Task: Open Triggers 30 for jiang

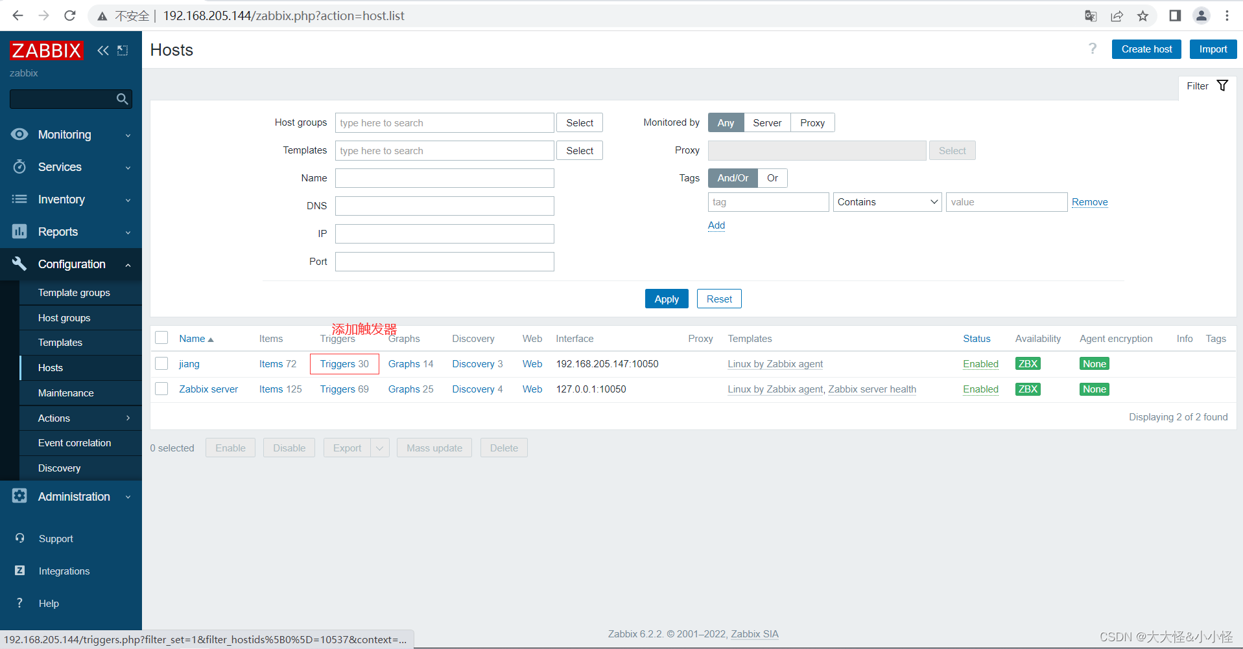Action: 344,364
